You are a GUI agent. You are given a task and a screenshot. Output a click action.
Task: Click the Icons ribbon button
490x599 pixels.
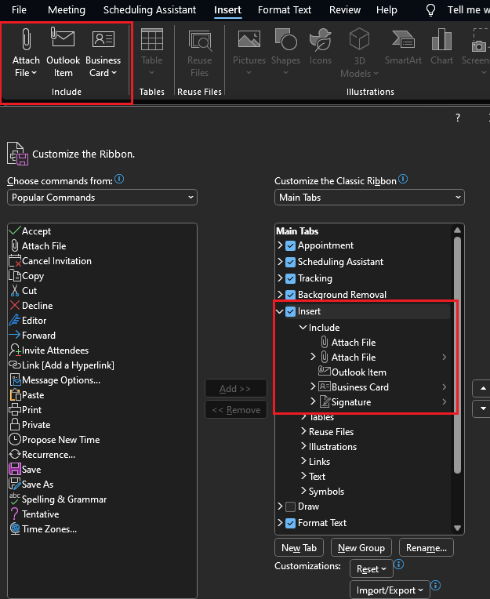pos(320,46)
